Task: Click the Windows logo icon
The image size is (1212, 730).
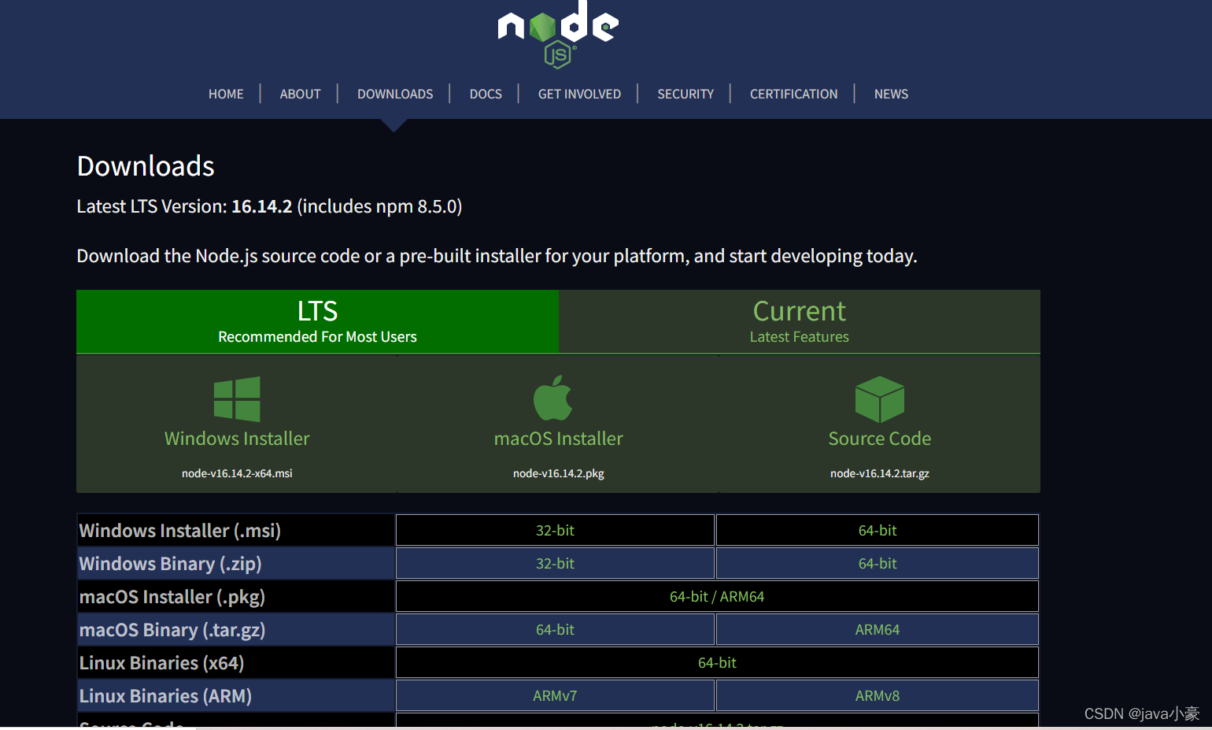Action: coord(237,399)
